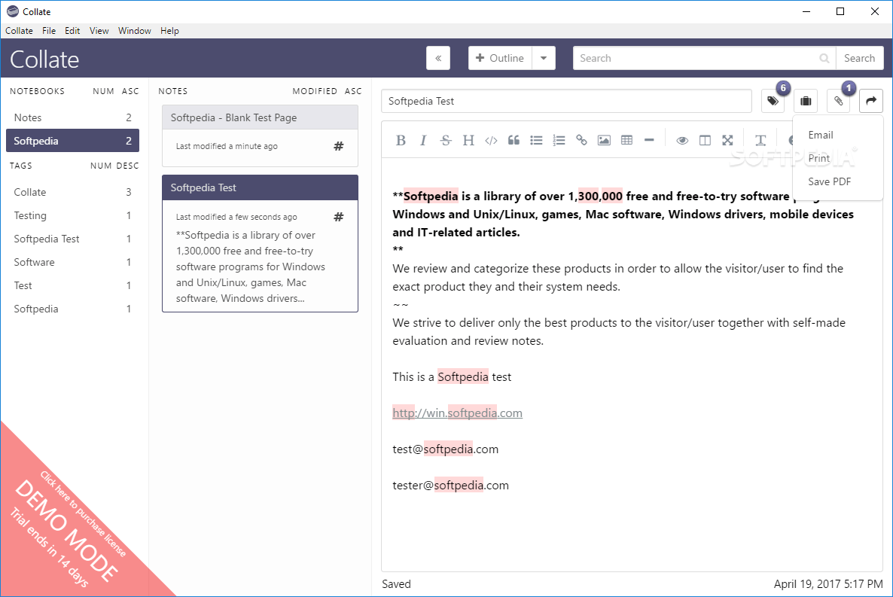The image size is (893, 597).
Task: Insert a horizontal rule
Action: (x=649, y=140)
